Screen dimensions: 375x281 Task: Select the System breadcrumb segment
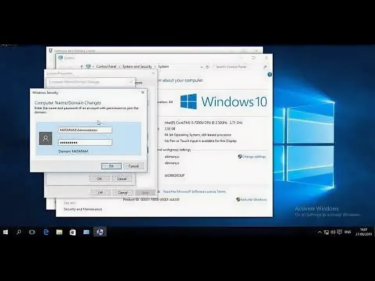(x=163, y=67)
